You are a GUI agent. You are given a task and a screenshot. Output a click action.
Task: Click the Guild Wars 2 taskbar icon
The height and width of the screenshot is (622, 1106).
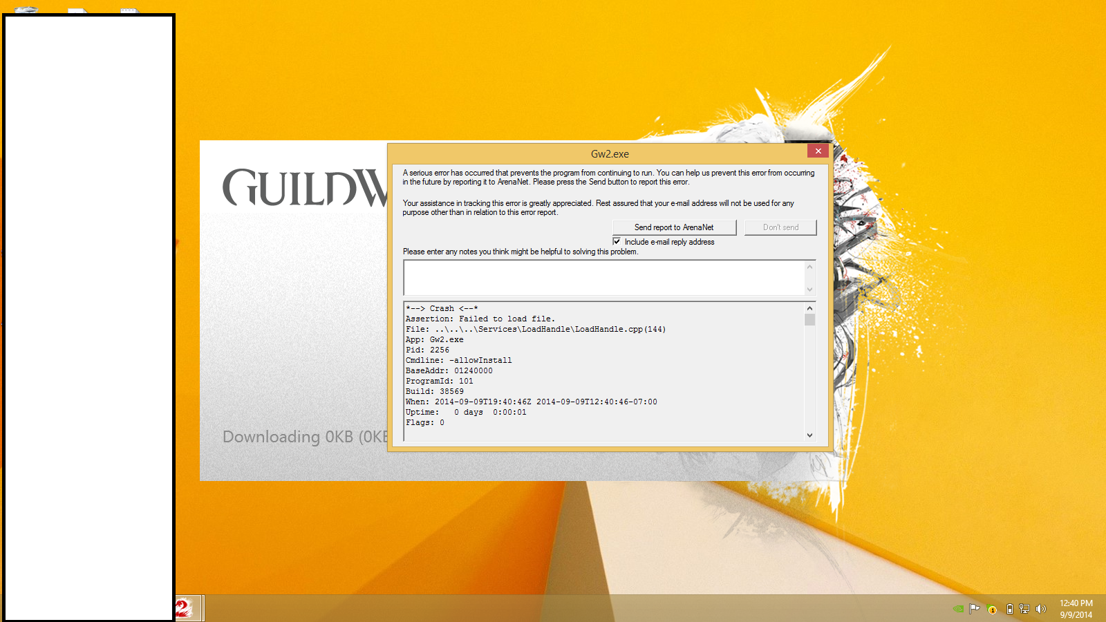tap(183, 608)
